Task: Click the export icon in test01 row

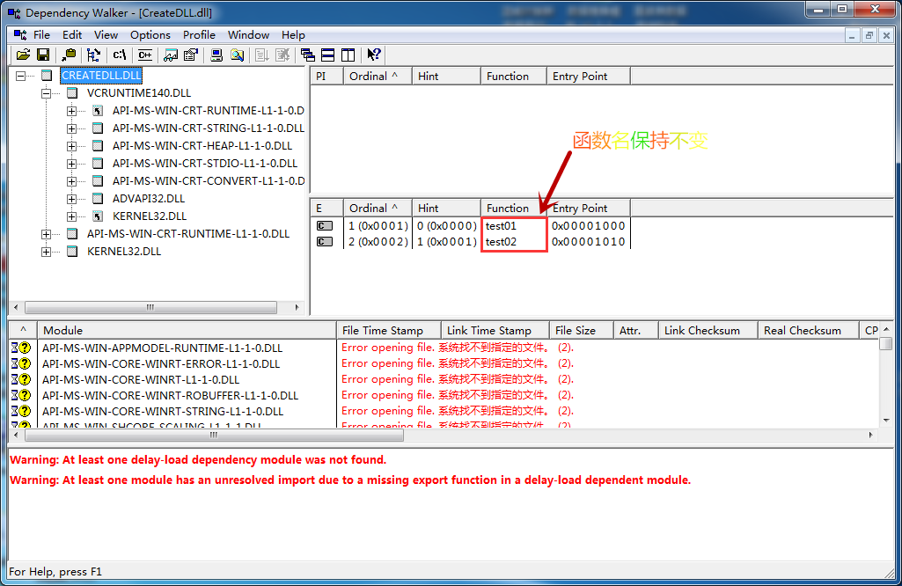Action: coord(325,226)
